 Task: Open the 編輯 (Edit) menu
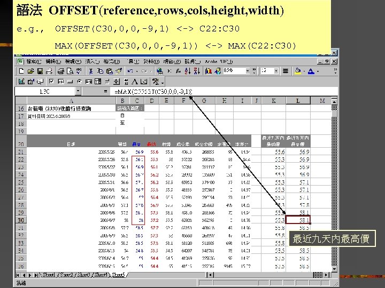pos(53,61)
